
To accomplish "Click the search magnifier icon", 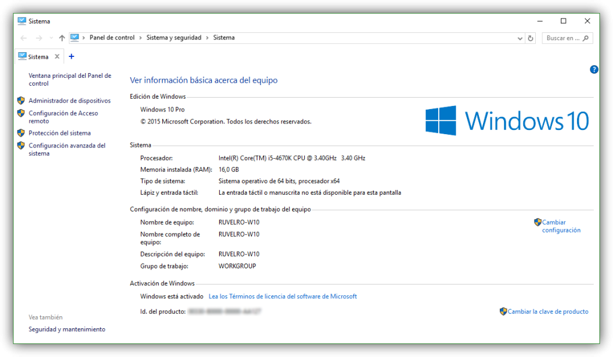I will coord(585,38).
